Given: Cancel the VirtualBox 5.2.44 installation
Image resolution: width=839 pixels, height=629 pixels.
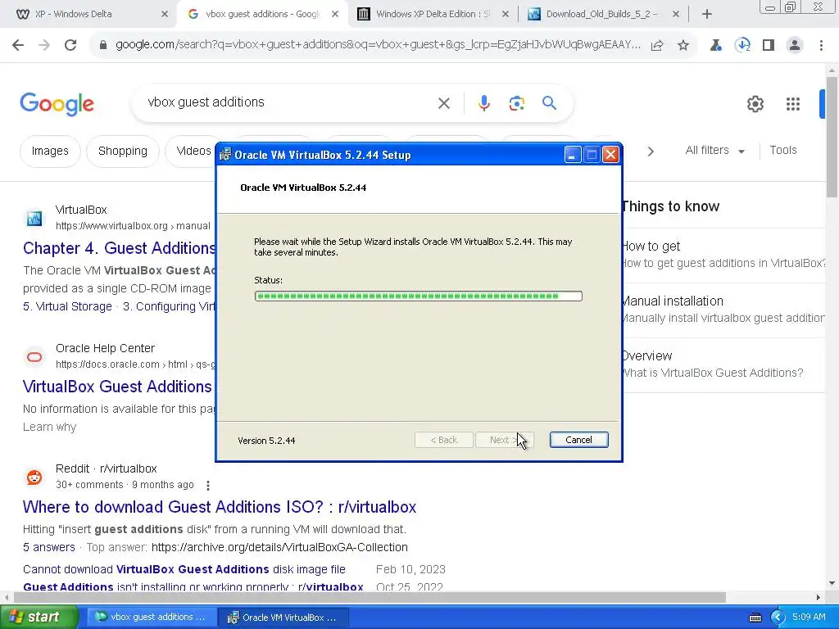Looking at the screenshot, I should tap(579, 440).
